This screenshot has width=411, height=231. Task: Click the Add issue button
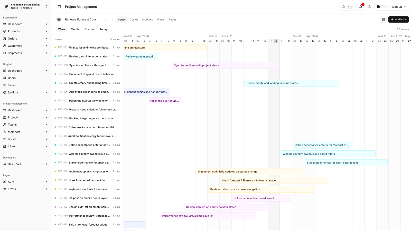pos(398,20)
